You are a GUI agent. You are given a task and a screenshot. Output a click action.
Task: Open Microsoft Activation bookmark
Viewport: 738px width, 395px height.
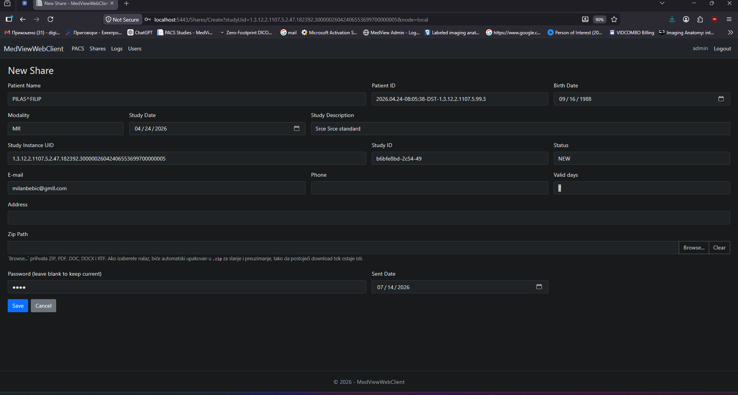(329, 33)
